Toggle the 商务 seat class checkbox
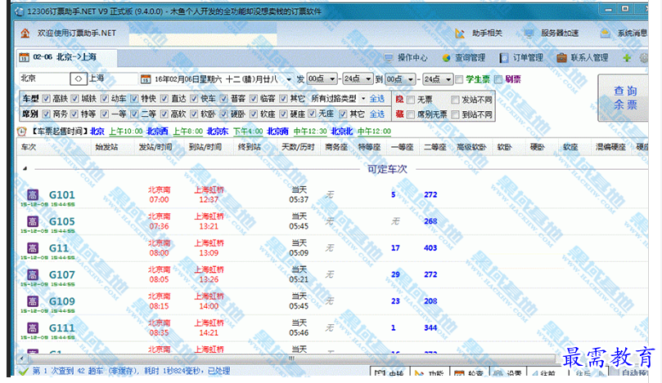 pyautogui.click(x=47, y=114)
